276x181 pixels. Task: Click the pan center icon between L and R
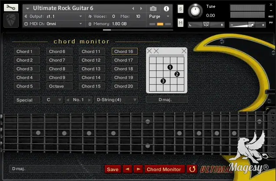tap(206, 25)
